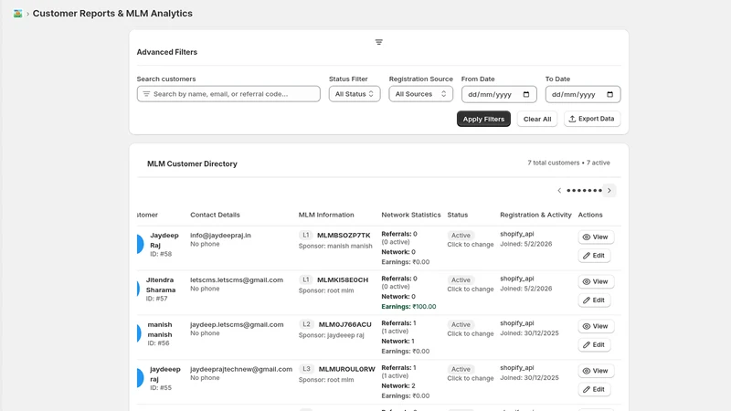Toggle Active status for Jitendra Sharama row
Screen dimensions: 731x411
click(461, 280)
